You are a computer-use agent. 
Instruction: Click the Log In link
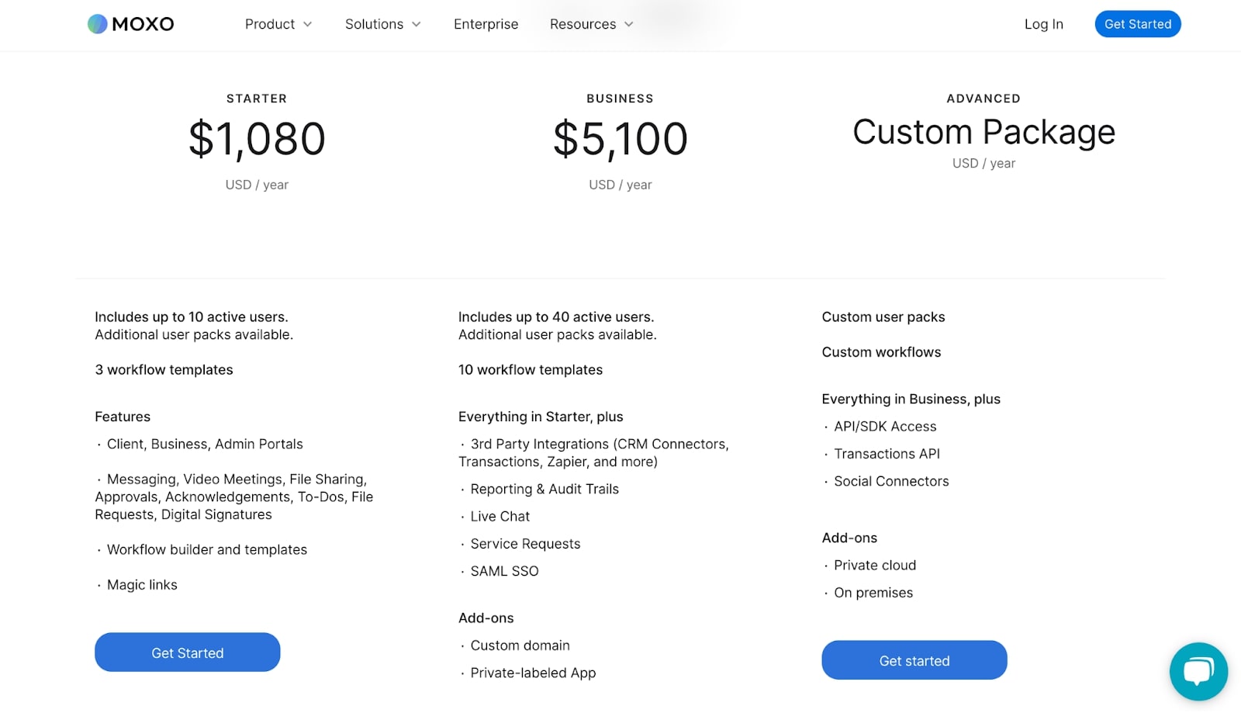tap(1043, 24)
